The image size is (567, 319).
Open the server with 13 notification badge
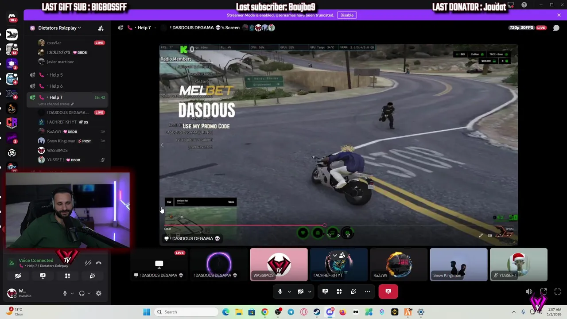(12, 49)
